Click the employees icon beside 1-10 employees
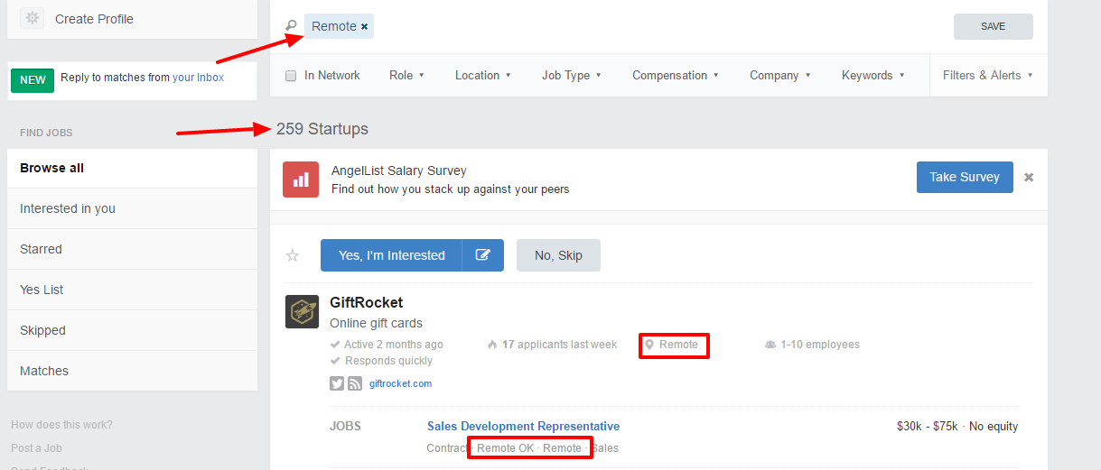 coord(770,345)
